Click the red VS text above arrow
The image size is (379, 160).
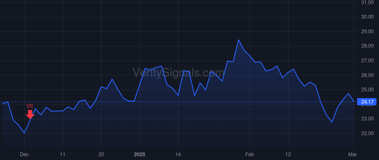30,107
